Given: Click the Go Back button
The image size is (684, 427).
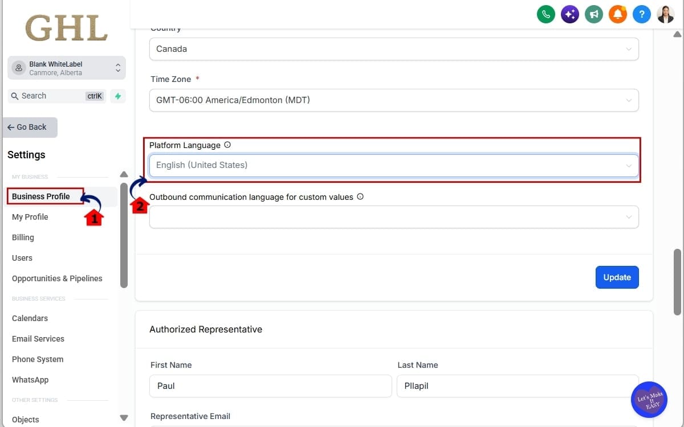Looking at the screenshot, I should (x=30, y=128).
